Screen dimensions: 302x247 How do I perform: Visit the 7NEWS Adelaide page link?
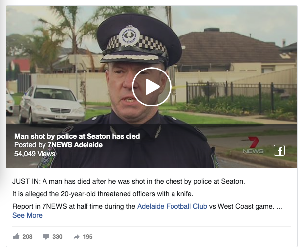click(x=75, y=145)
